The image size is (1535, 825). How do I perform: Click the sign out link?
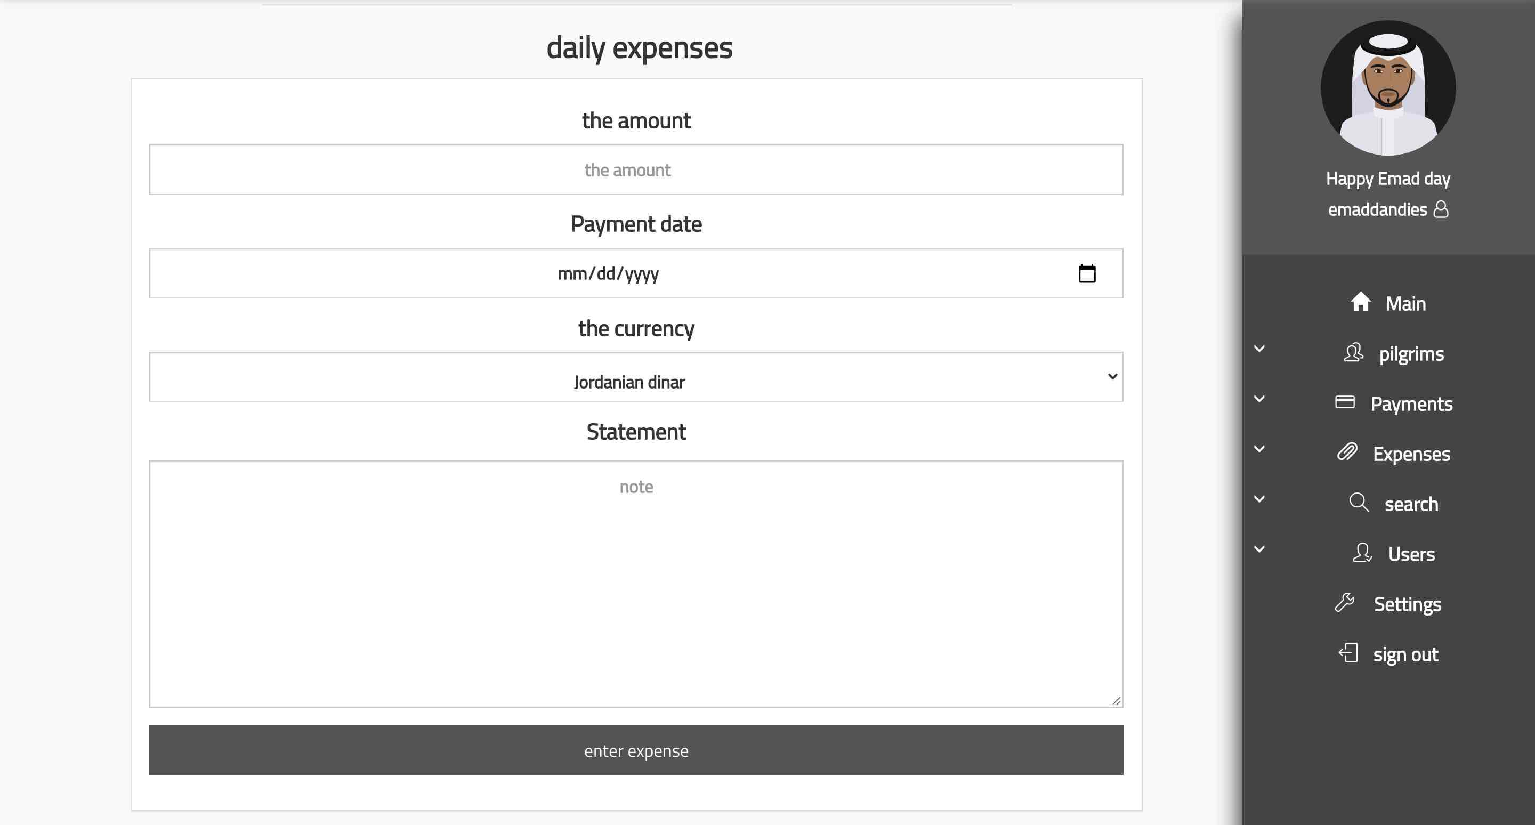click(x=1405, y=654)
